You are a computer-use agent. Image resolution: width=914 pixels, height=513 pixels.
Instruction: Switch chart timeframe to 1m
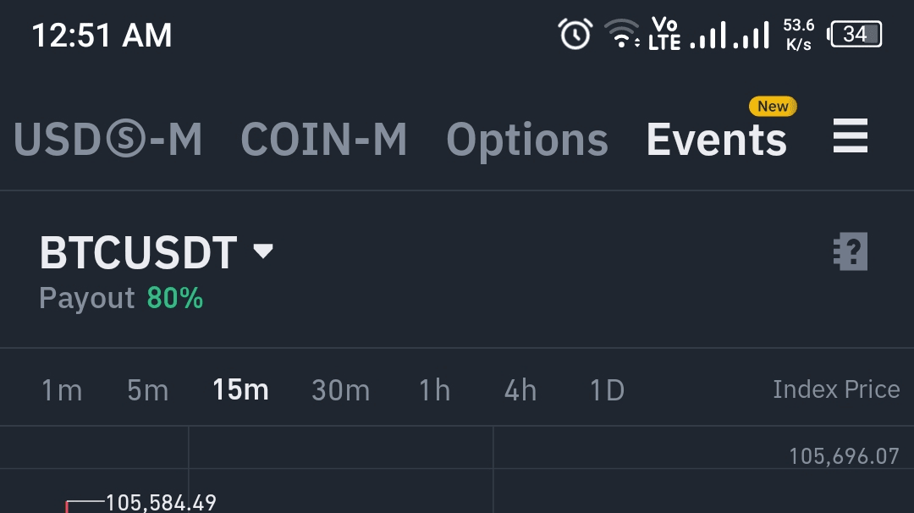pos(62,389)
